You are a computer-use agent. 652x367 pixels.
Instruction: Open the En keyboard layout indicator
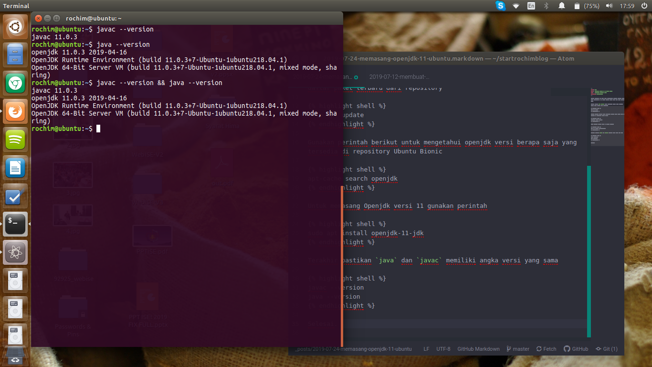pos(531,6)
